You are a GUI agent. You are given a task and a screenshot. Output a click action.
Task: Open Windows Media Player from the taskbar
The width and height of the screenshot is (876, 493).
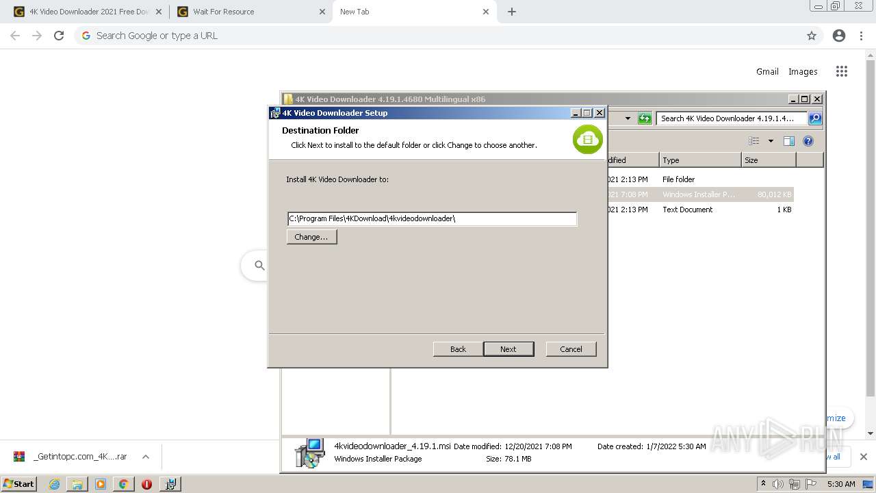[x=101, y=484]
